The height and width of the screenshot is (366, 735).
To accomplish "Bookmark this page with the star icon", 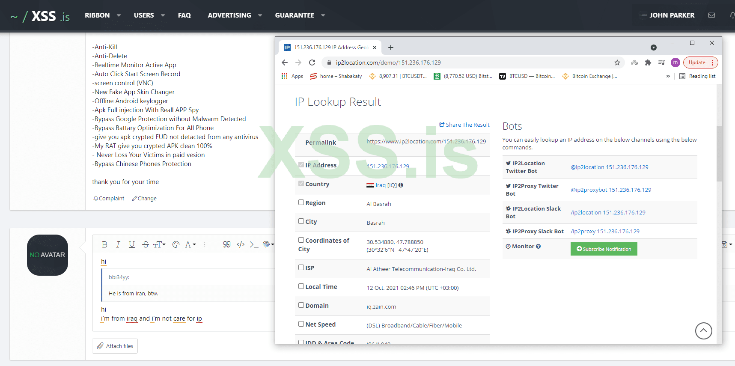I will coord(617,62).
